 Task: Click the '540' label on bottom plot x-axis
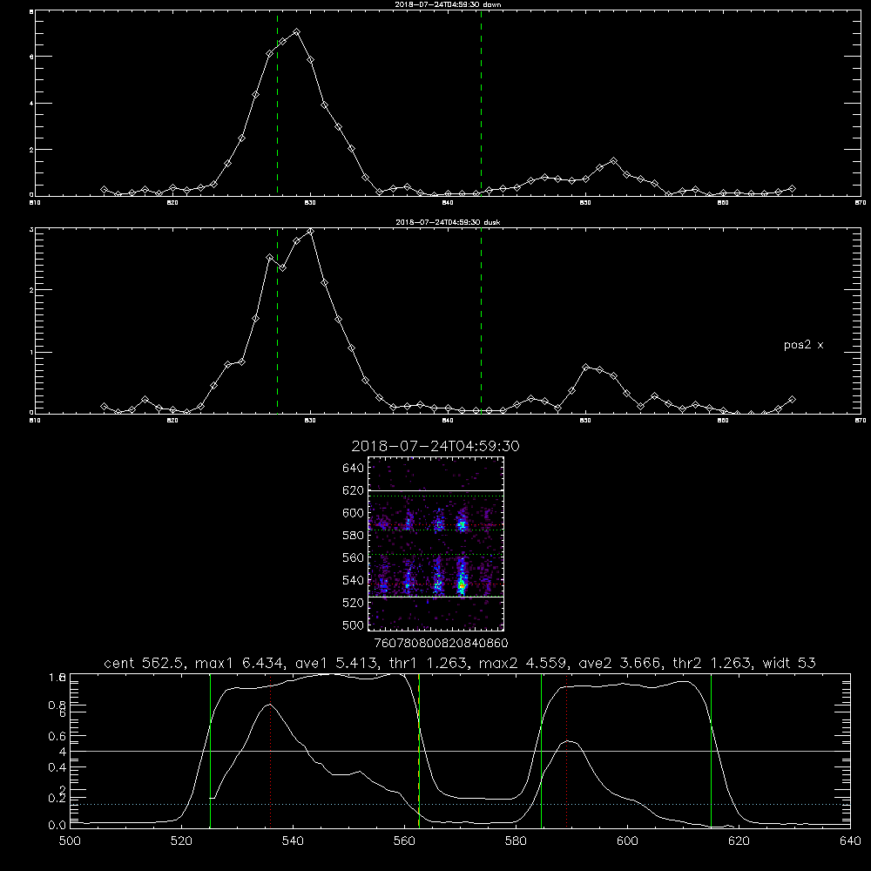(293, 841)
